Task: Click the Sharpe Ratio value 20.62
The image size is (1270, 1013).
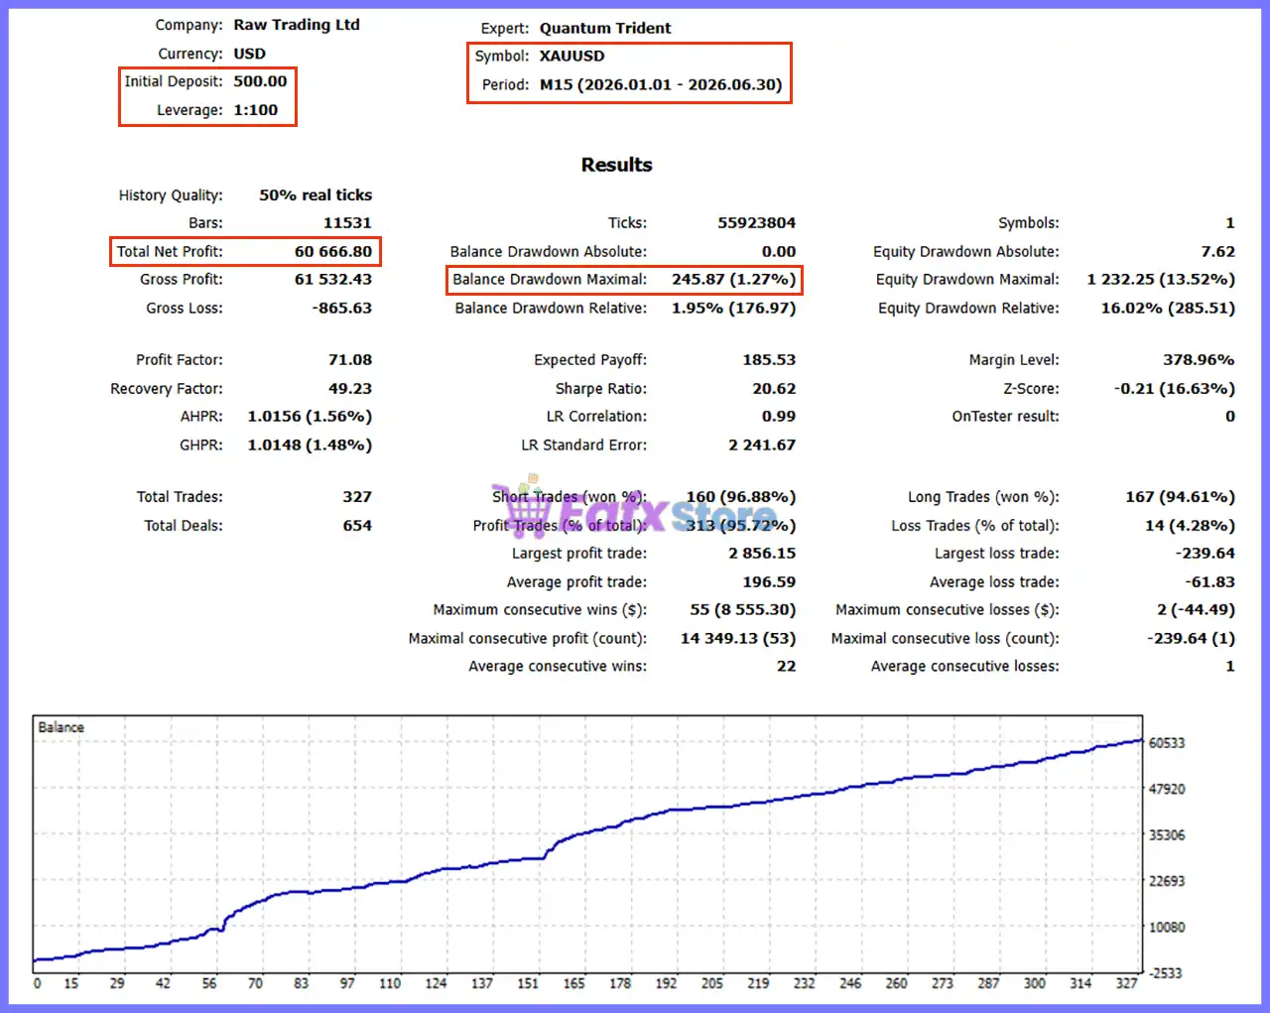Action: pyautogui.click(x=774, y=389)
